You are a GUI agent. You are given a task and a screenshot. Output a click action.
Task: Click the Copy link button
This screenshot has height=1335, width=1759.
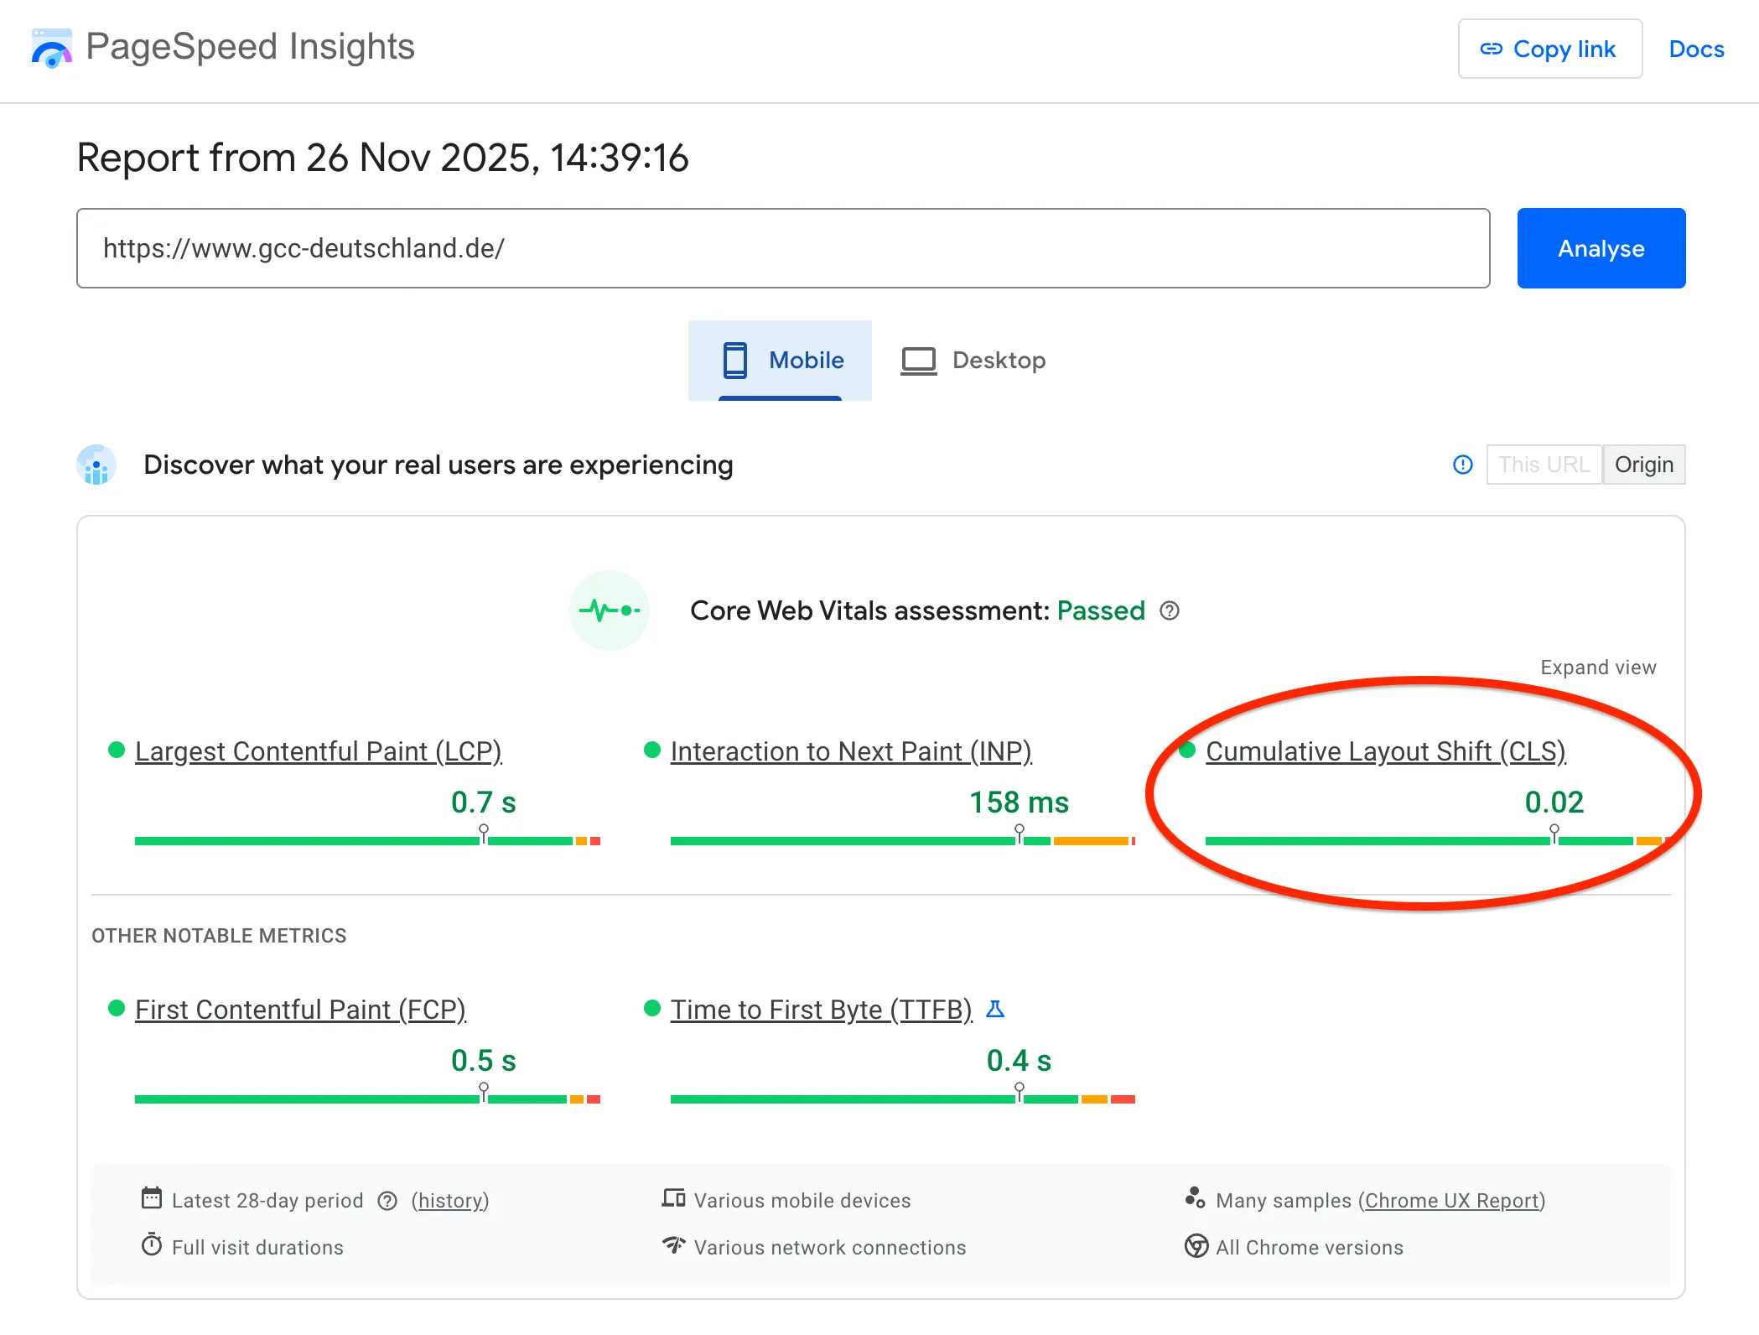click(x=1549, y=49)
